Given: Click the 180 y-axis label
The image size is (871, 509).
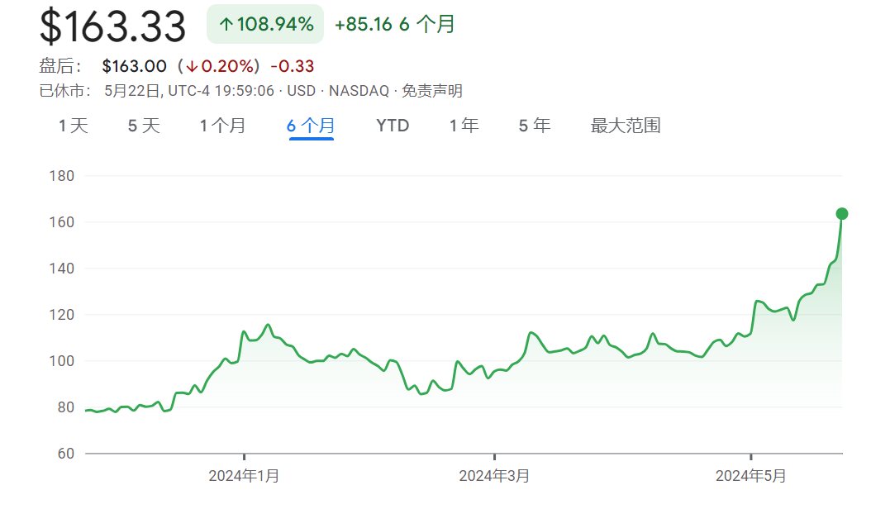Looking at the screenshot, I should [62, 176].
